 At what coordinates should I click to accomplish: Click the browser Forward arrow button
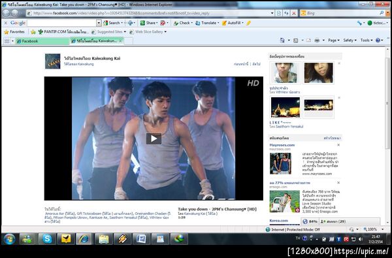pyautogui.click(x=15, y=13)
